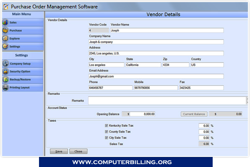250x167 pixels.
Task: Click the State field with California
Action: coord(143,65)
